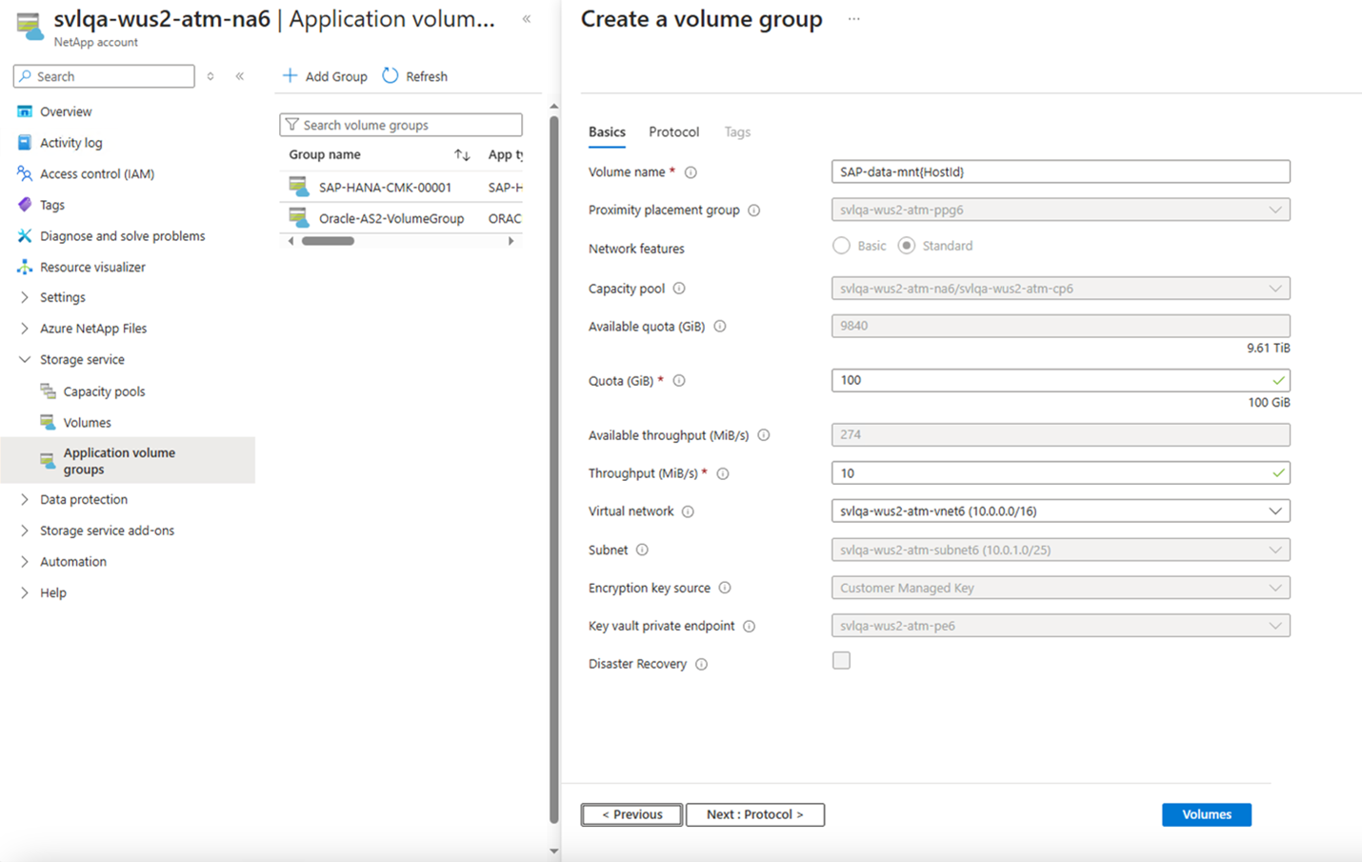This screenshot has width=1362, height=862.
Task: Open Resource visualizer icon
Action: [25, 267]
